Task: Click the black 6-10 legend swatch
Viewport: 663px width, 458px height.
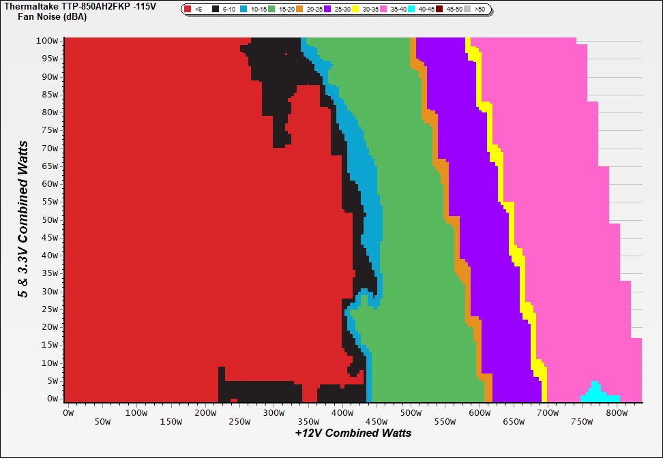Action: coord(216,10)
